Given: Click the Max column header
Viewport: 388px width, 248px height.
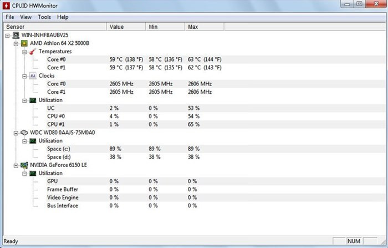Looking at the screenshot, I should tap(193, 27).
